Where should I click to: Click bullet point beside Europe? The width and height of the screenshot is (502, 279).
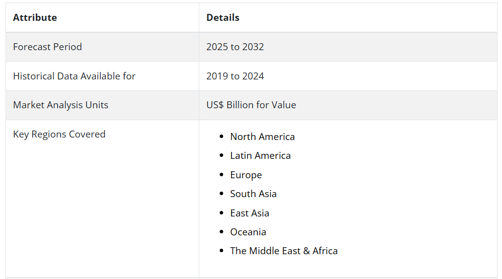coord(221,175)
